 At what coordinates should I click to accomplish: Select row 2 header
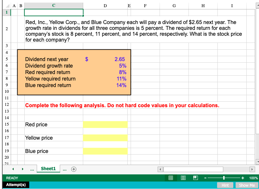tap(6, 29)
